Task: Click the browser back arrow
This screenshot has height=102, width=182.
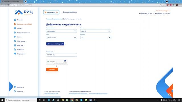Action: click(x=2, y=5)
